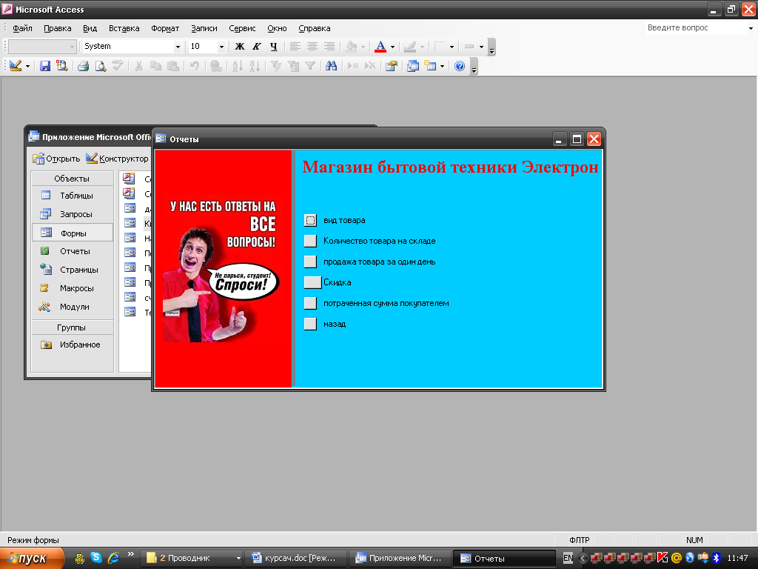The width and height of the screenshot is (758, 569).
Task: Click the button next to 'вид товара'
Action: [310, 220]
